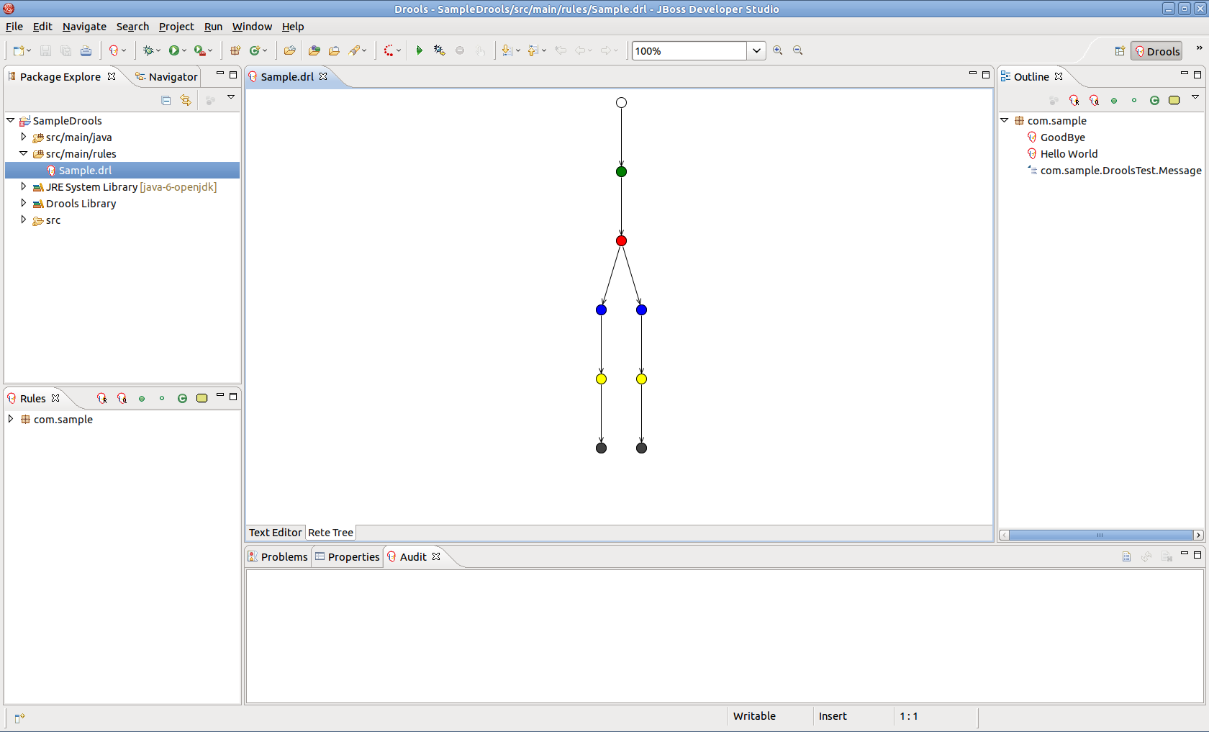Click the green node in the Rete tree
This screenshot has width=1209, height=732.
pyautogui.click(x=621, y=171)
